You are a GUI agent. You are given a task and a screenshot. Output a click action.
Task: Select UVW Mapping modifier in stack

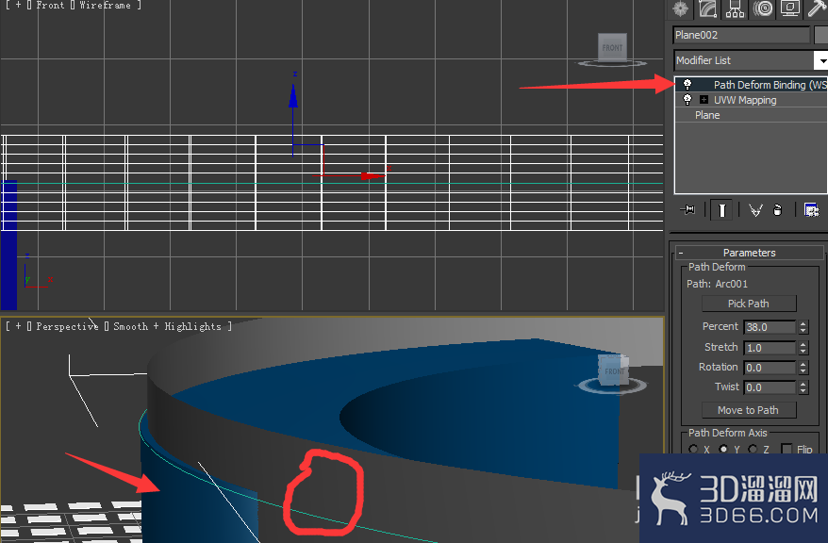tap(745, 100)
